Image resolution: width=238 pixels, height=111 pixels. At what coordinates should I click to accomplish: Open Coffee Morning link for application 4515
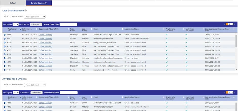pyautogui.click(x=45, y=58)
